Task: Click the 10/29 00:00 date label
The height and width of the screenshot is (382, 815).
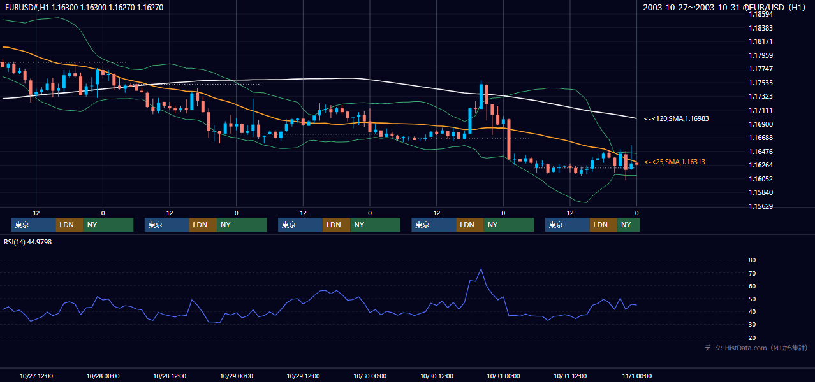Action: point(236,376)
